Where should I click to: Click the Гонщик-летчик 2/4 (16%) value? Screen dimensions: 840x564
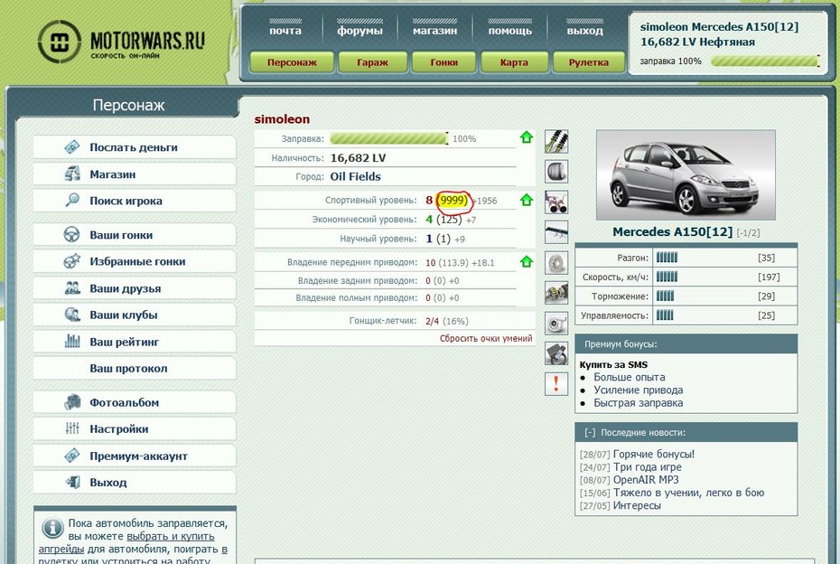pyautogui.click(x=447, y=321)
